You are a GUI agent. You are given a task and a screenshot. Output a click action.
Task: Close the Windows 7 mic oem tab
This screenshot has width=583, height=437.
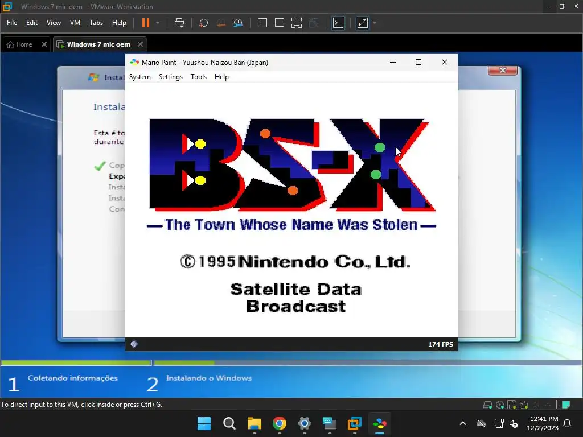click(140, 44)
